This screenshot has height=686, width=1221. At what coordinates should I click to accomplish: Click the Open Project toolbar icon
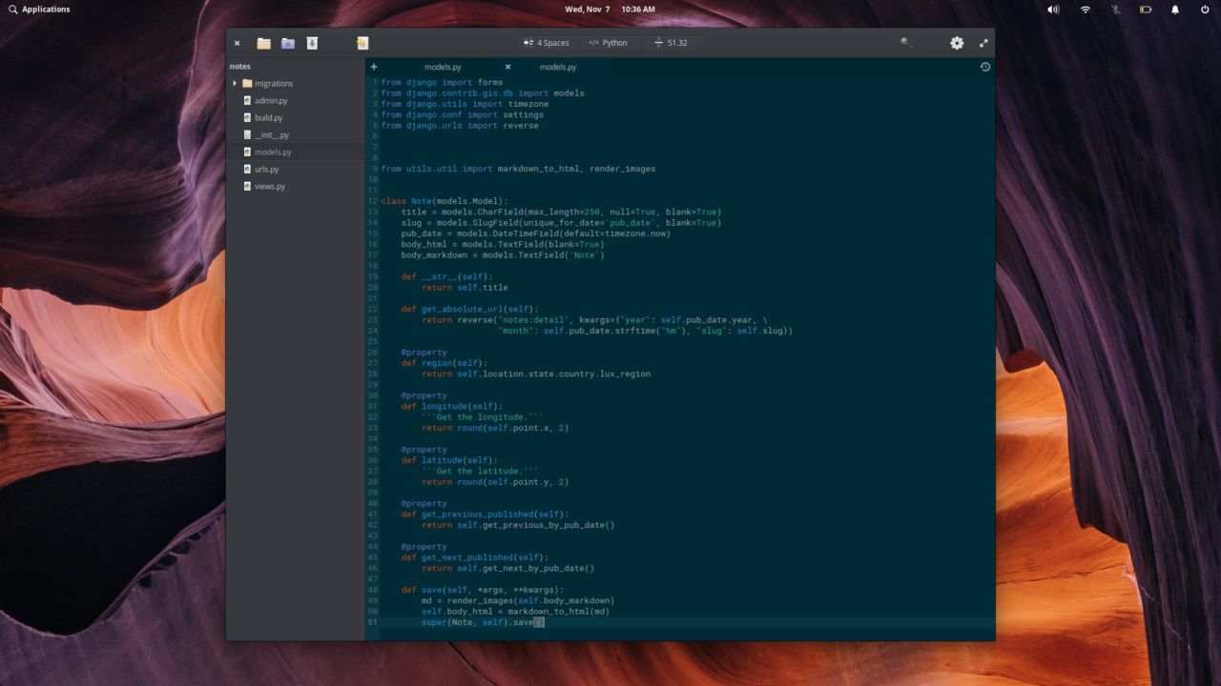[x=288, y=43]
